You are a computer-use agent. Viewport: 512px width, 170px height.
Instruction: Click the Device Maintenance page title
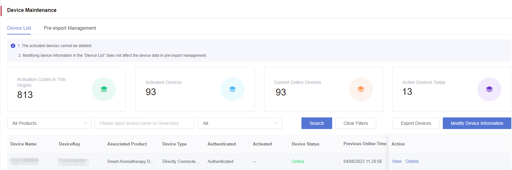32,10
